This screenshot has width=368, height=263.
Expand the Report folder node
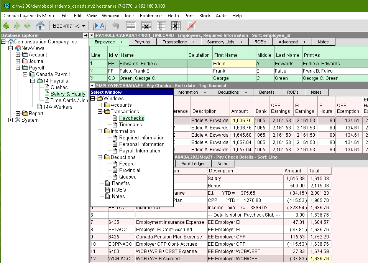pyautogui.click(x=18, y=114)
